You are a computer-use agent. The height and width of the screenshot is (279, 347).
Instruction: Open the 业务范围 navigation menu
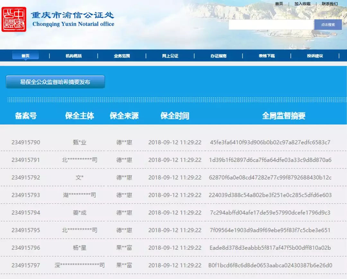coord(122,56)
